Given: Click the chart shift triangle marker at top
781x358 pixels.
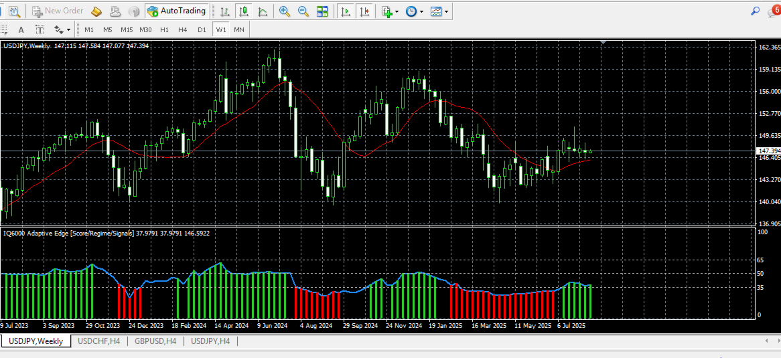Looking at the screenshot, I should pyautogui.click(x=603, y=43).
